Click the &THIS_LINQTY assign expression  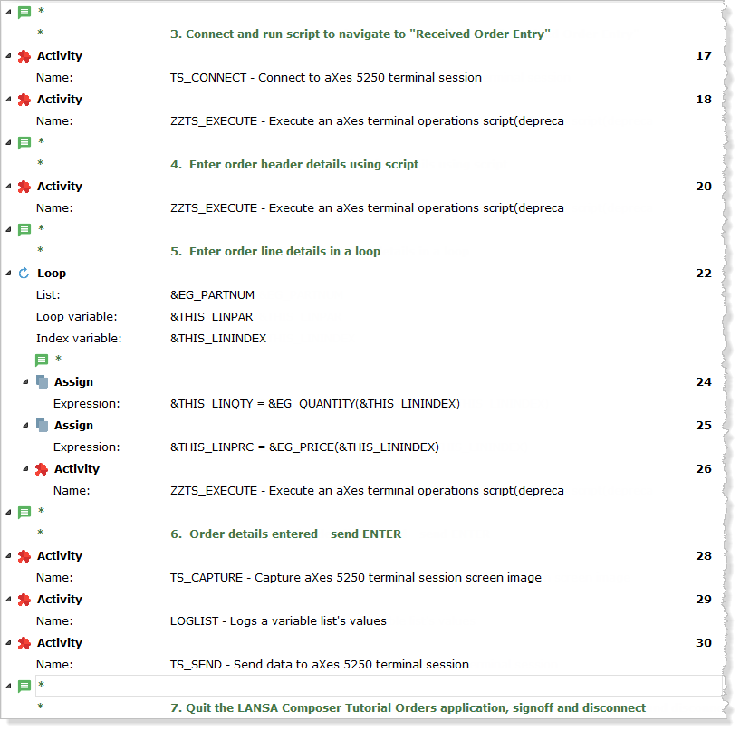pyautogui.click(x=315, y=404)
